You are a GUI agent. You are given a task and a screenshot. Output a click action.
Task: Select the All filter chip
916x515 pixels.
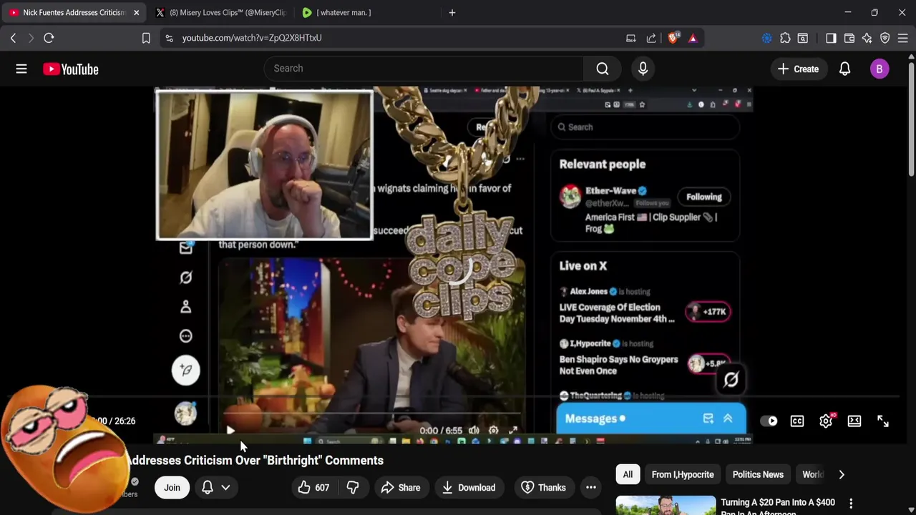pos(628,474)
